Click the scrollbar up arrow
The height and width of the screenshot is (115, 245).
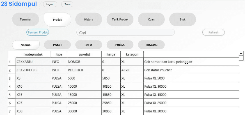(241, 53)
